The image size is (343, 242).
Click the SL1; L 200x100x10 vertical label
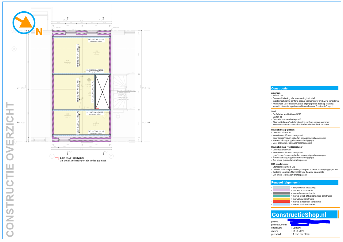93,92
